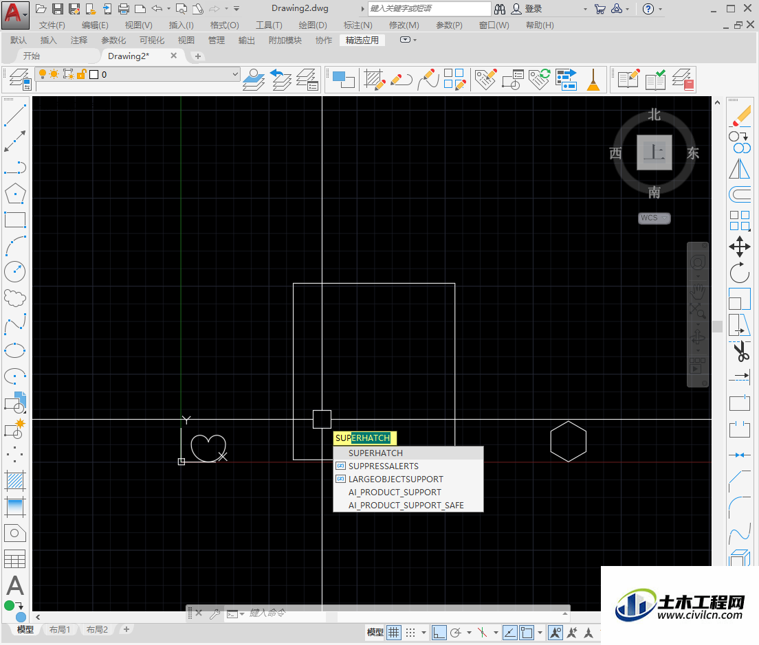This screenshot has height=645, width=759.
Task: Activate the Mirror tool
Action: 740,168
